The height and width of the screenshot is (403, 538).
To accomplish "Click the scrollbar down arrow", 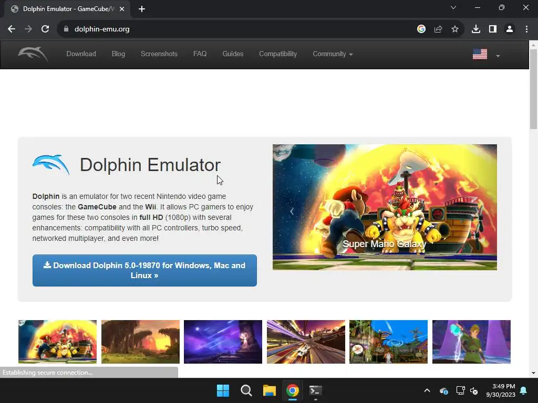I will (x=533, y=373).
